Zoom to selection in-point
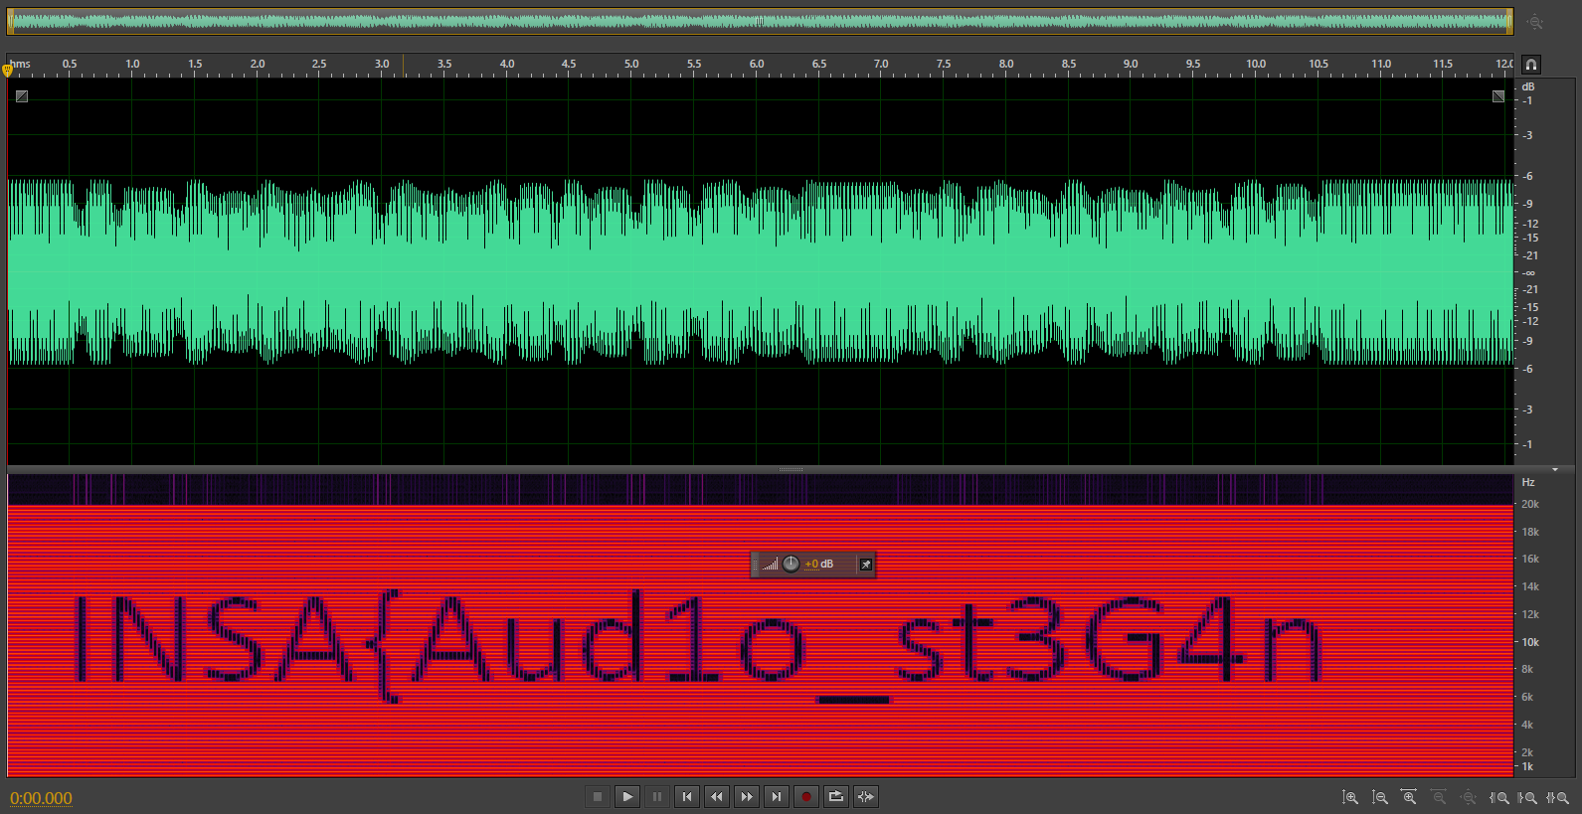 (1498, 797)
